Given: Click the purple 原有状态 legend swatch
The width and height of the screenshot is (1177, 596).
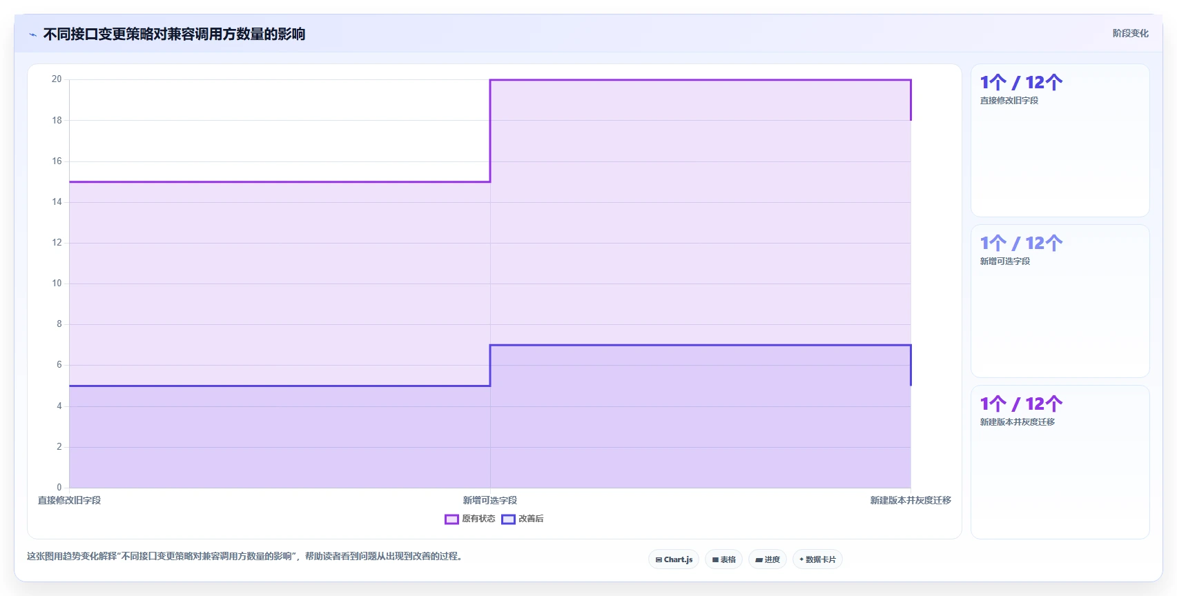Looking at the screenshot, I should pos(451,519).
